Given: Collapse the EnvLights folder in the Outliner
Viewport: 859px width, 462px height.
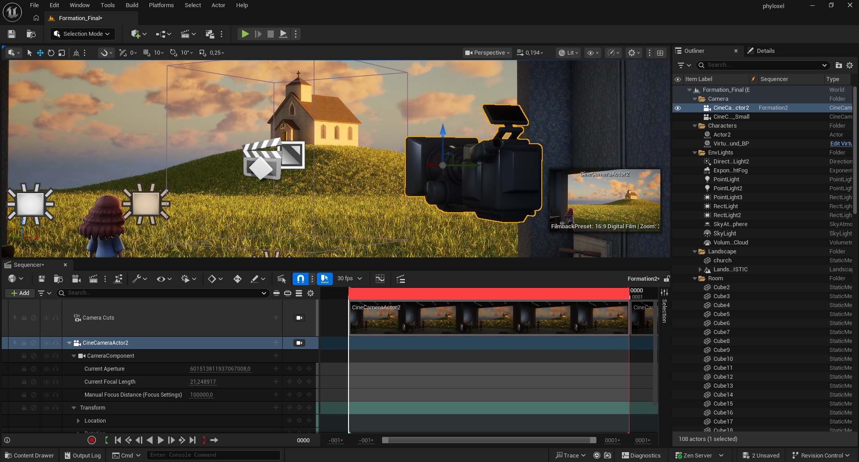Looking at the screenshot, I should click(x=695, y=153).
